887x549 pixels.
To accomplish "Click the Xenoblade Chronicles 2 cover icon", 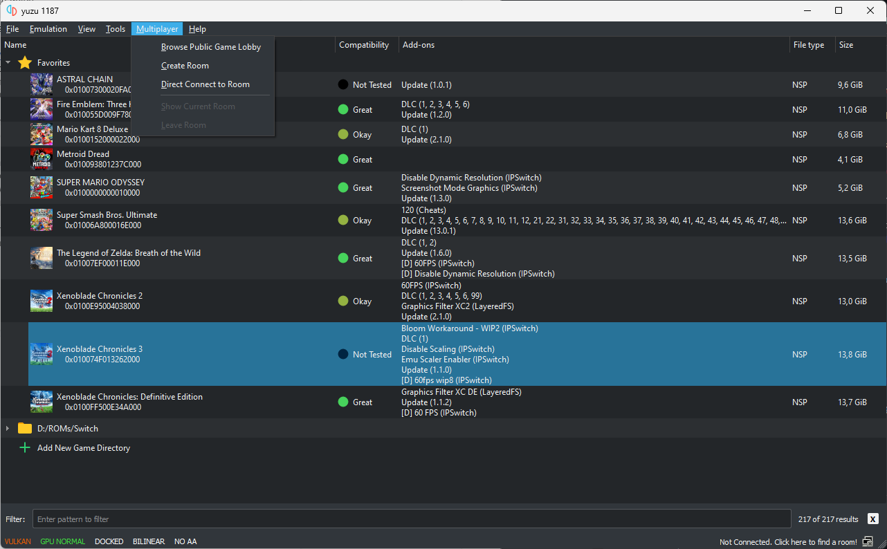I will pyautogui.click(x=42, y=301).
